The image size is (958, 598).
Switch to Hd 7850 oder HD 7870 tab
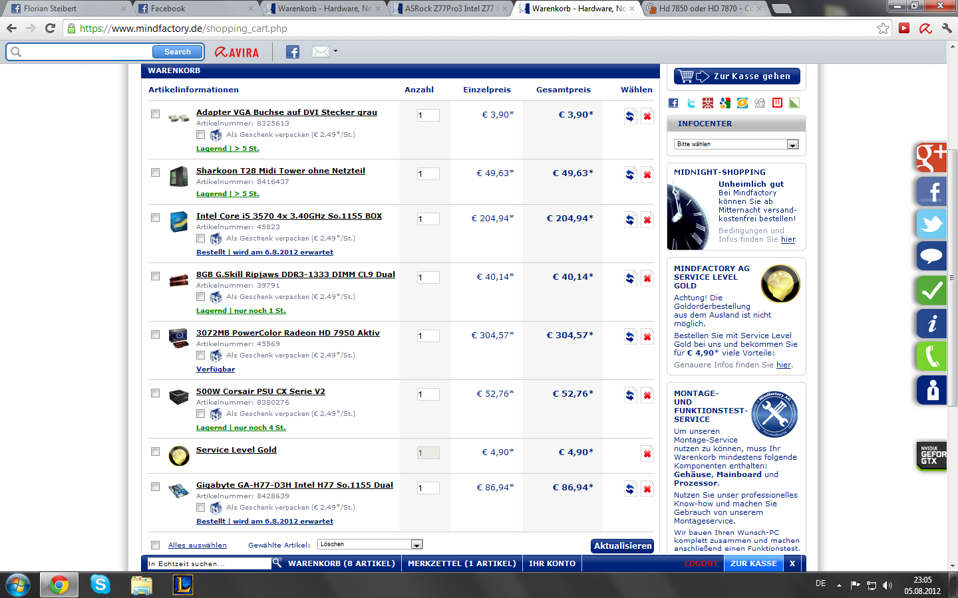705,9
